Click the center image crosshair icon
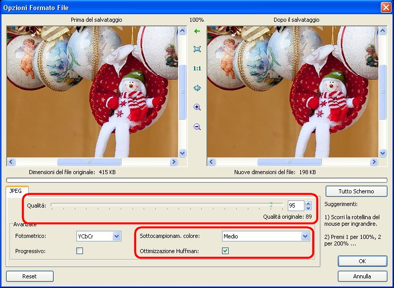 point(197,88)
